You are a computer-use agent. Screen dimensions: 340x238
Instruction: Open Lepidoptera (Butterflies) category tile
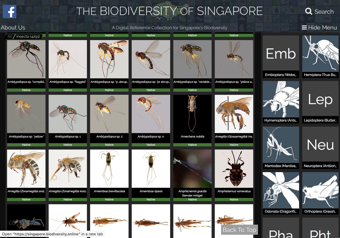(x=320, y=102)
